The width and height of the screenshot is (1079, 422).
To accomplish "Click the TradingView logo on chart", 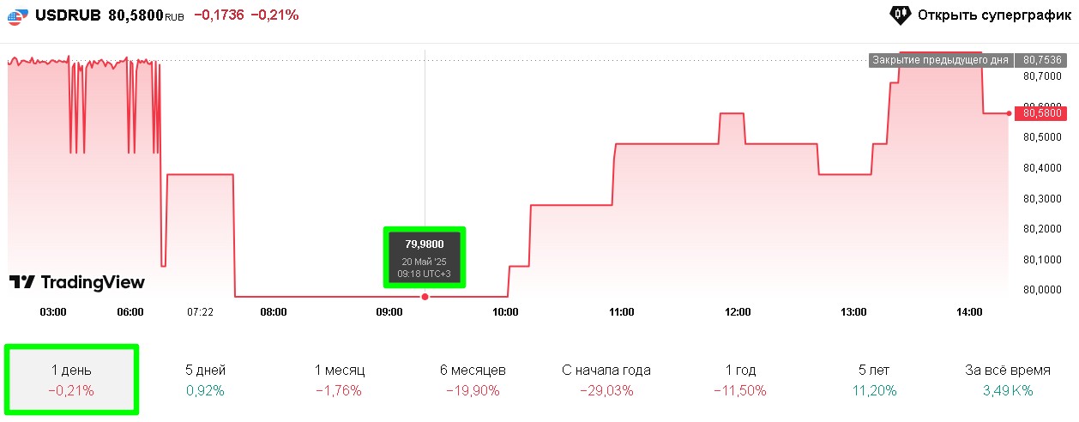I will click(x=77, y=282).
